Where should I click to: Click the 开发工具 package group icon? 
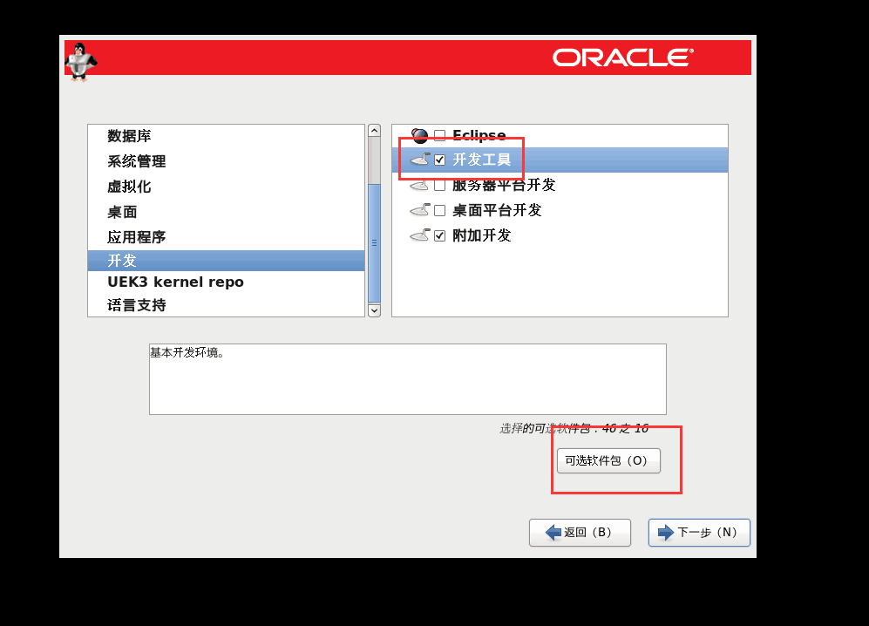(x=420, y=160)
